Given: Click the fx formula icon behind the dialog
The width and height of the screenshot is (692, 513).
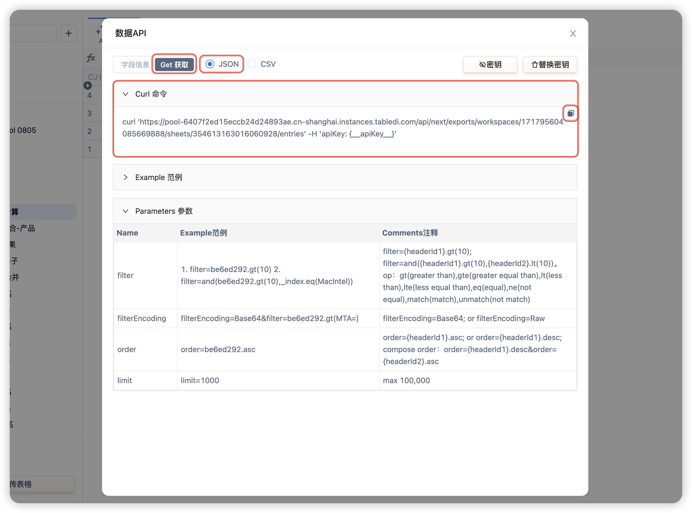Looking at the screenshot, I should [x=91, y=58].
